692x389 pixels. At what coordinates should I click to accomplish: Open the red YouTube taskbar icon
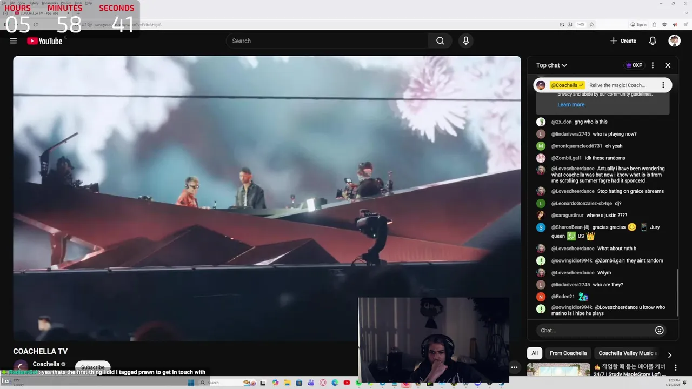[347, 383]
